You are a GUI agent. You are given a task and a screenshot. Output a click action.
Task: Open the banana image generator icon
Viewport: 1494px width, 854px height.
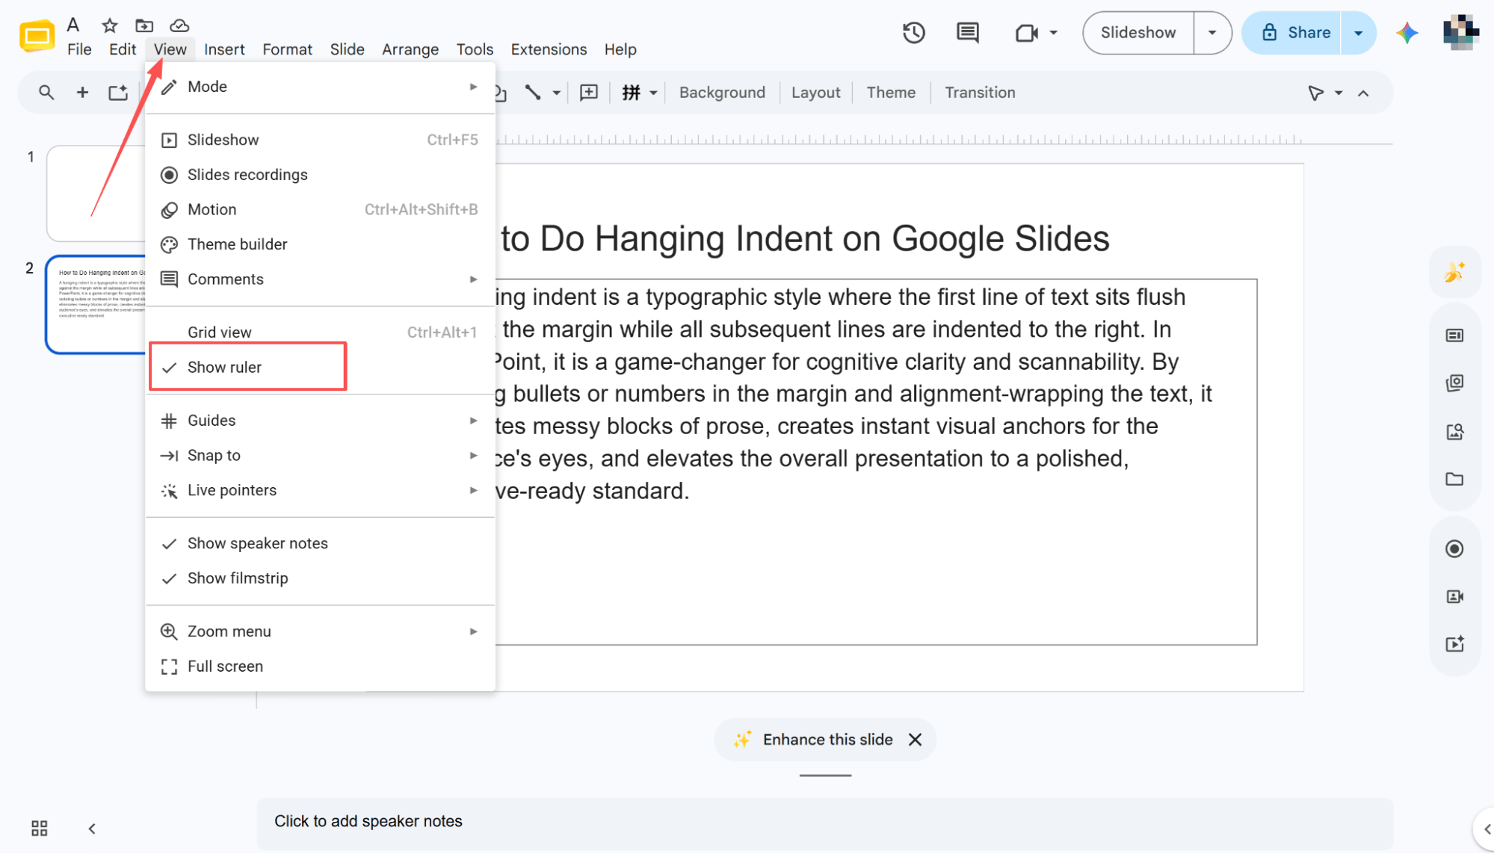pos(1454,272)
